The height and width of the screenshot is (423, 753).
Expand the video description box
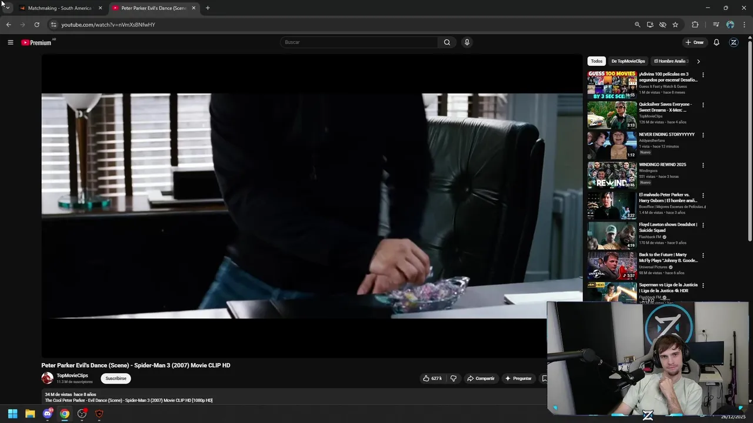[294, 397]
